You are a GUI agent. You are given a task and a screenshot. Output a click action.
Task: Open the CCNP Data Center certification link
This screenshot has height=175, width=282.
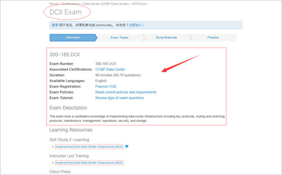coord(110,69)
